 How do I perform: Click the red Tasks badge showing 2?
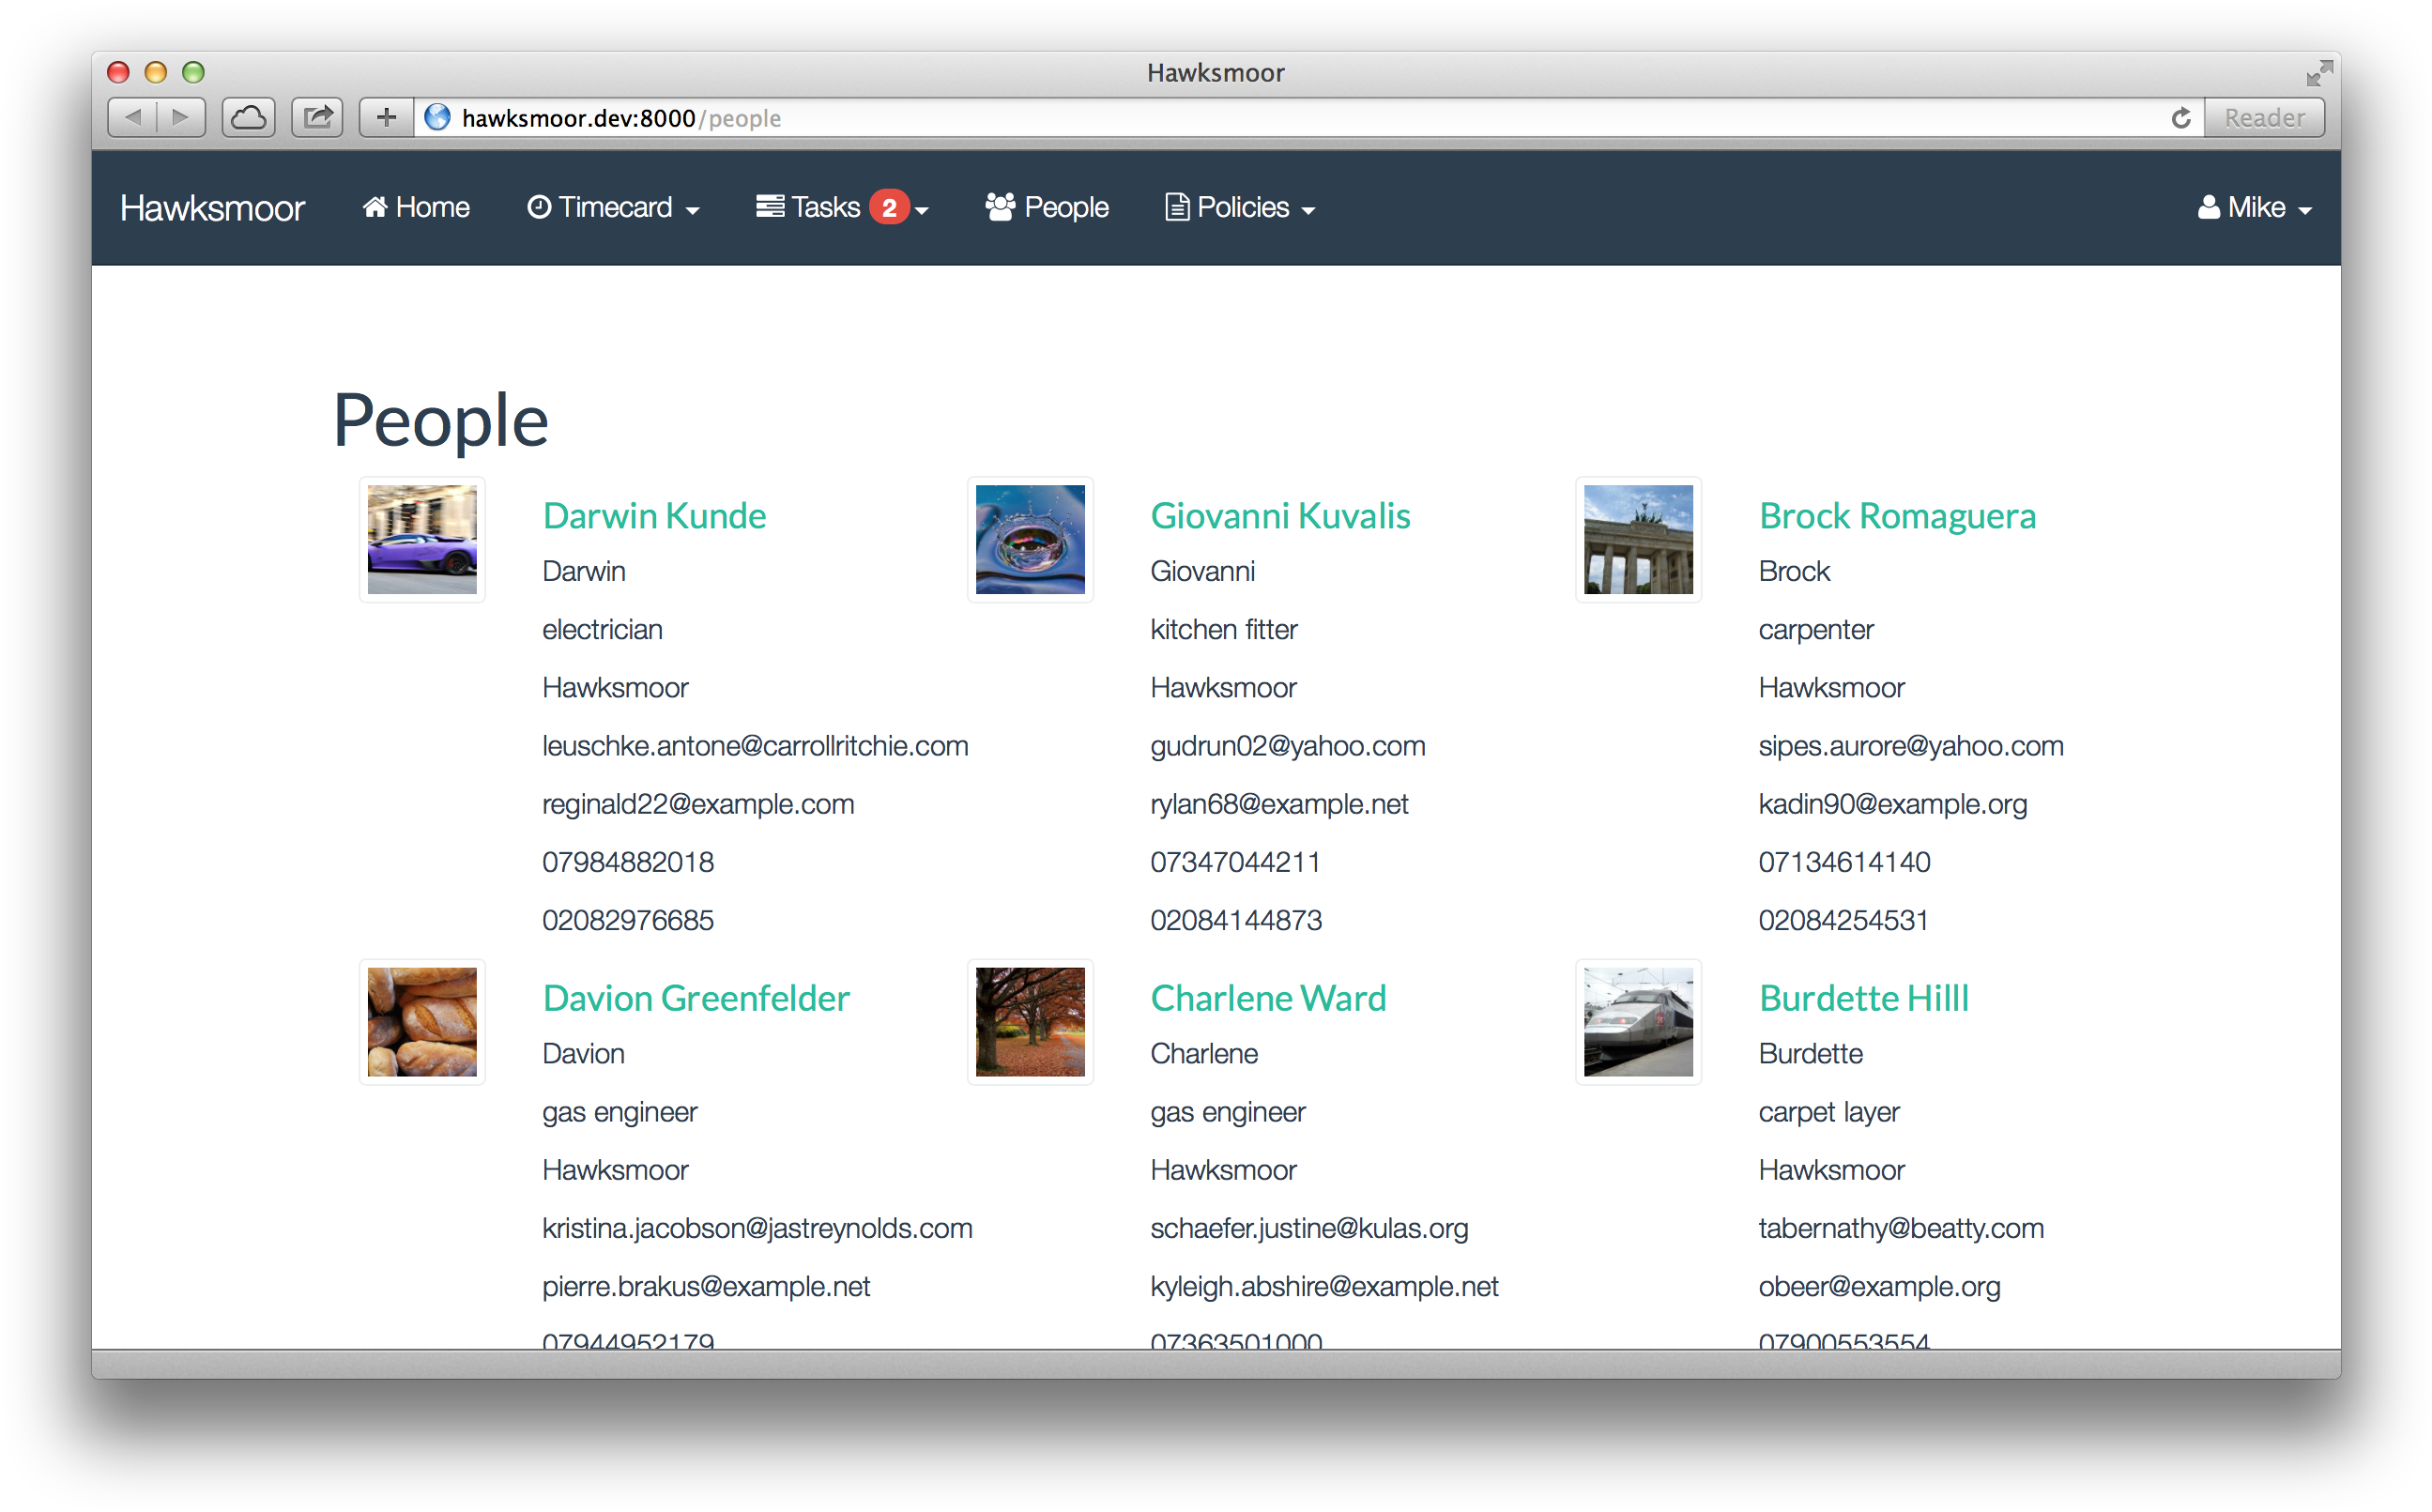pyautogui.click(x=889, y=208)
